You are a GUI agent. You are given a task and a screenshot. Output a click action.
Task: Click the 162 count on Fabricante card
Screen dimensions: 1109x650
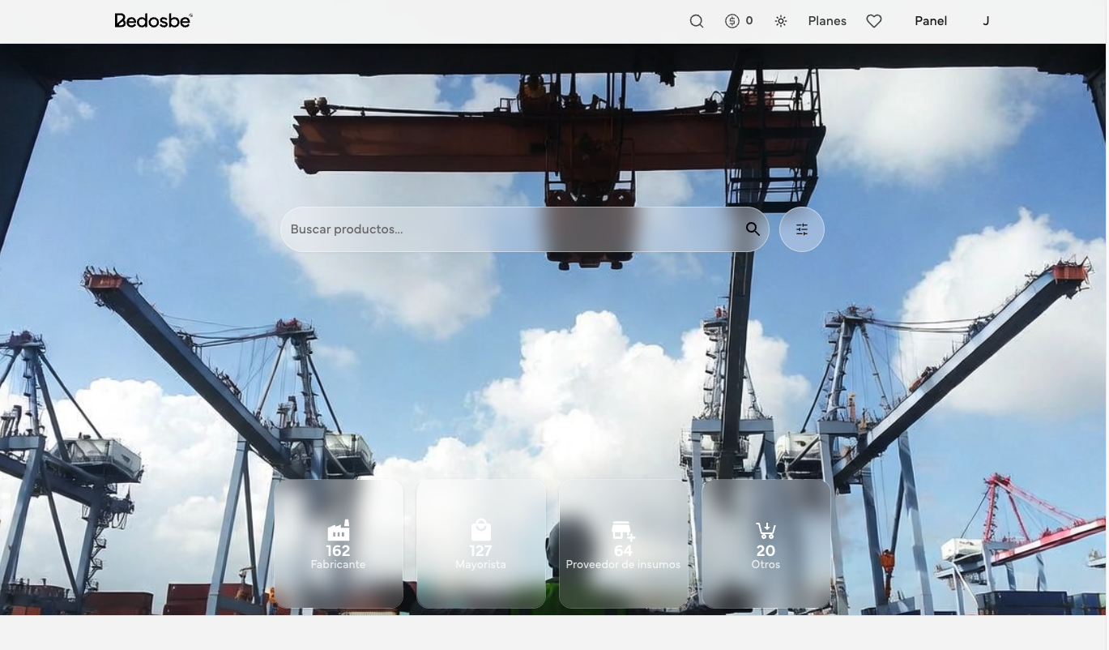coord(338,551)
